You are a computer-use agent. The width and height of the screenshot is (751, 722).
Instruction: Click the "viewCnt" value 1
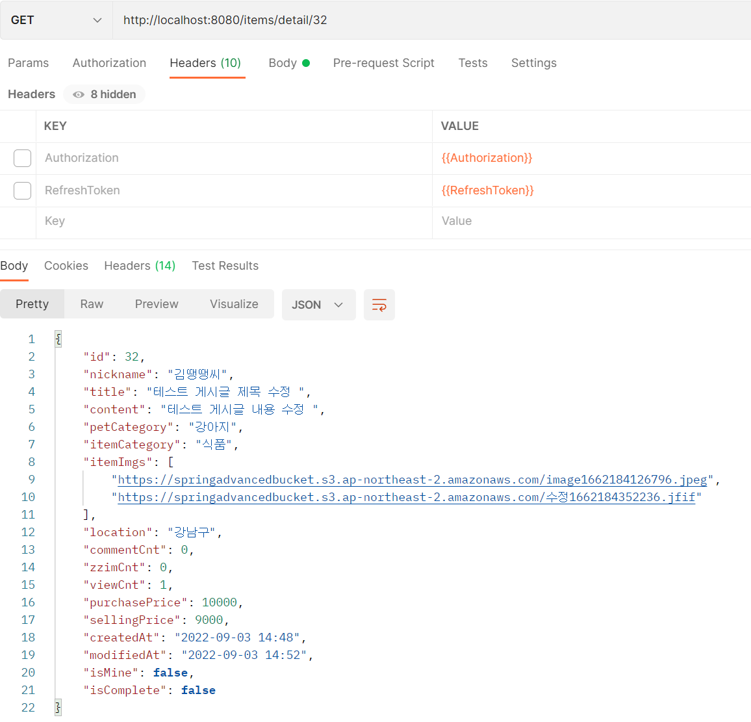coord(163,585)
